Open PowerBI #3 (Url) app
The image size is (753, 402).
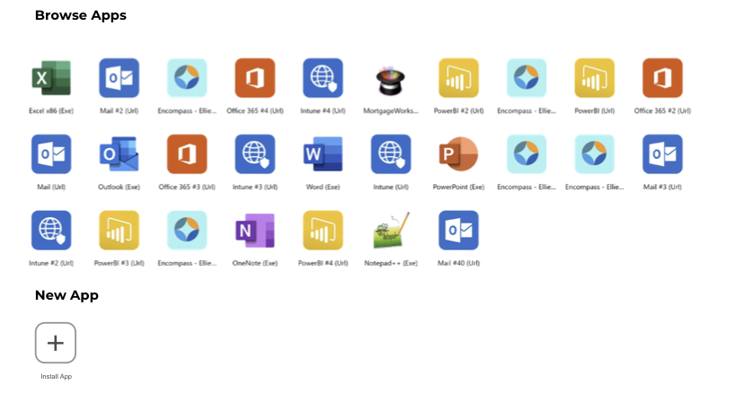pos(120,231)
